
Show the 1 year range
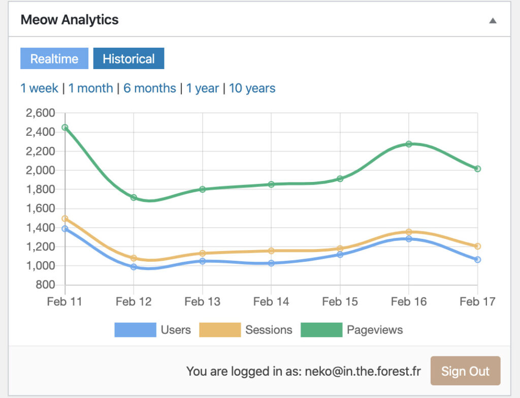pyautogui.click(x=203, y=88)
